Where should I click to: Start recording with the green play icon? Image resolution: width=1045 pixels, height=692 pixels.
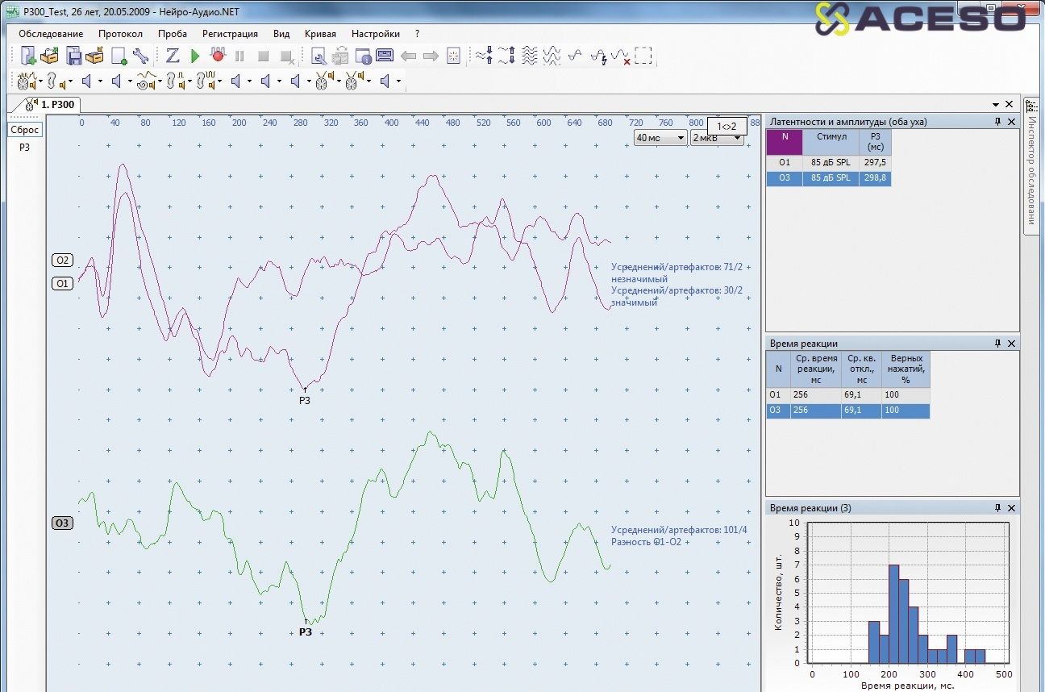(x=195, y=56)
